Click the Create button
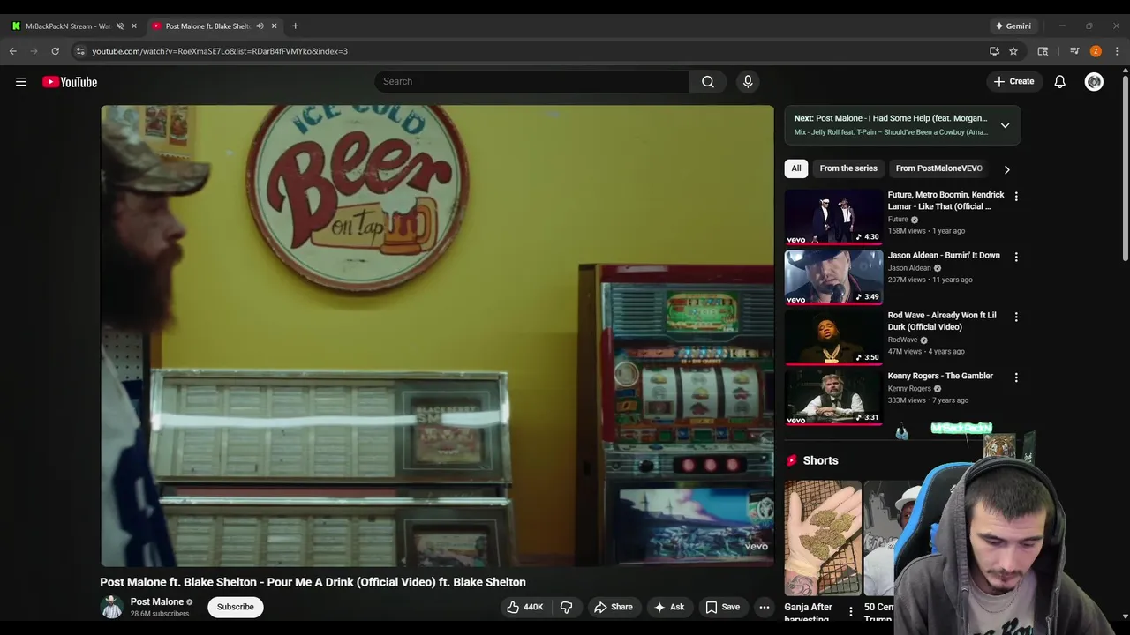Screen dimensions: 1130x635 (1013, 81)
